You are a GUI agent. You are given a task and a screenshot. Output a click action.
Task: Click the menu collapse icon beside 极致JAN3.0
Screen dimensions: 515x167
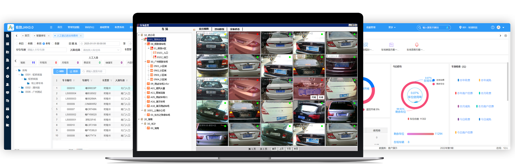click(51, 27)
